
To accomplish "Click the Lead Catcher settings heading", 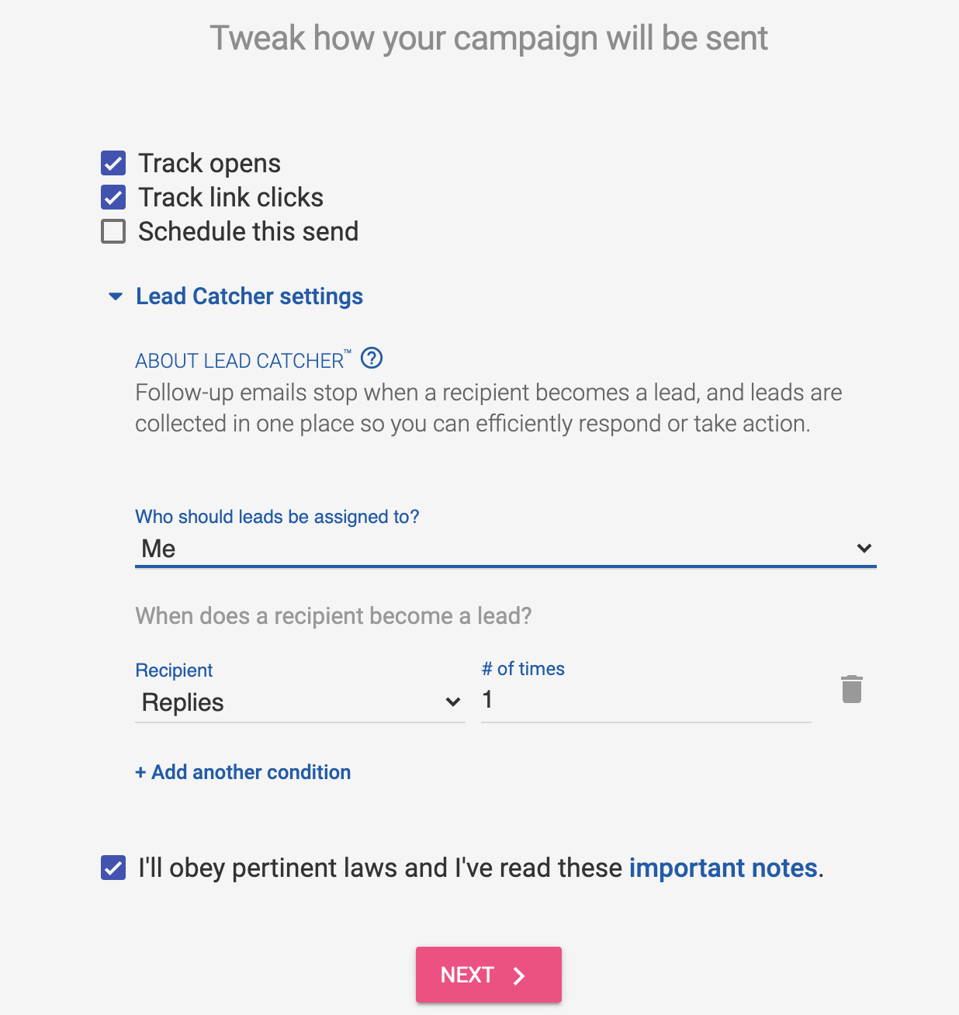I will 249,296.
